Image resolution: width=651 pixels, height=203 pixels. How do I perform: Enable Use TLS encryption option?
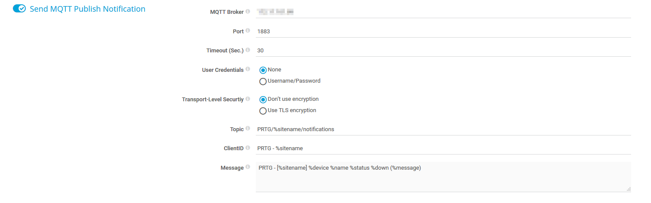click(263, 111)
